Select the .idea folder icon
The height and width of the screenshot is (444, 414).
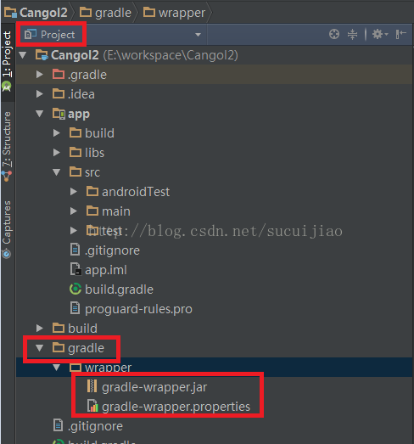click(59, 93)
